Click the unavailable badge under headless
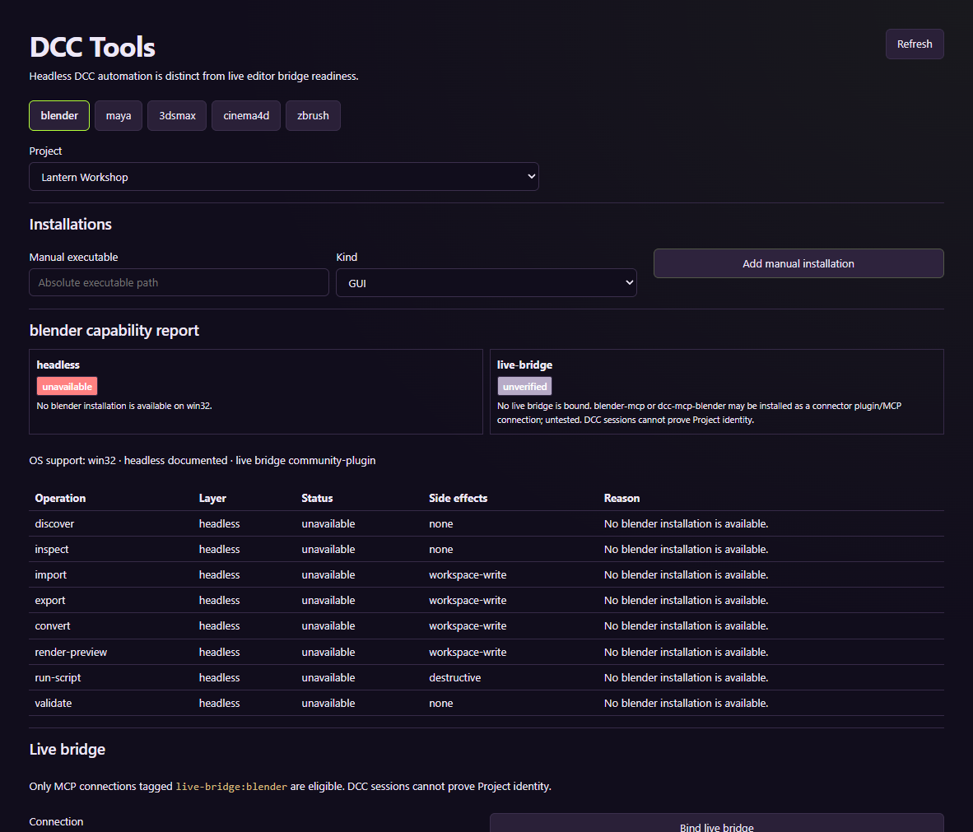Screen dimensions: 973x832 67,387
